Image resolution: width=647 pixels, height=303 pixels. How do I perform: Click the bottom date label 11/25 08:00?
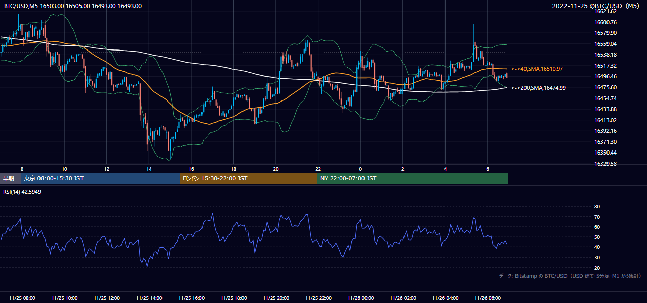click(22, 298)
